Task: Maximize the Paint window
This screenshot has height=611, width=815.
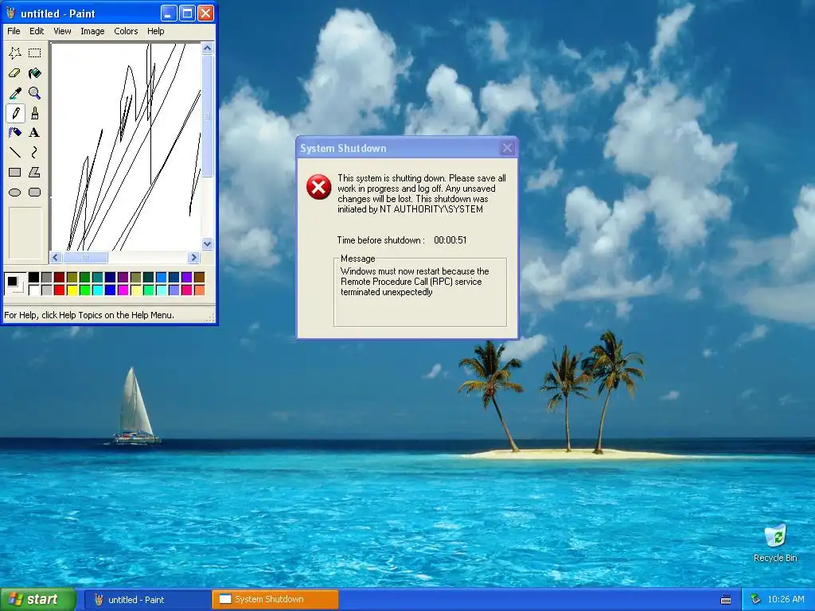Action: coord(187,14)
